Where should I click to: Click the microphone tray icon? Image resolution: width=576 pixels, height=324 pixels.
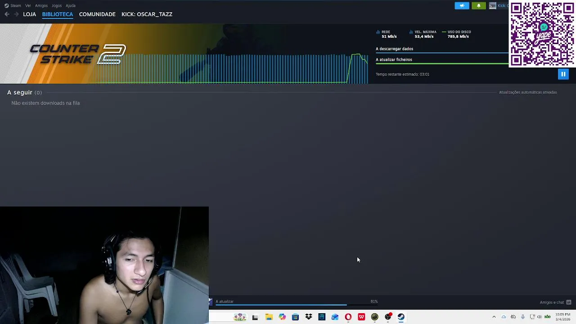coord(522,317)
